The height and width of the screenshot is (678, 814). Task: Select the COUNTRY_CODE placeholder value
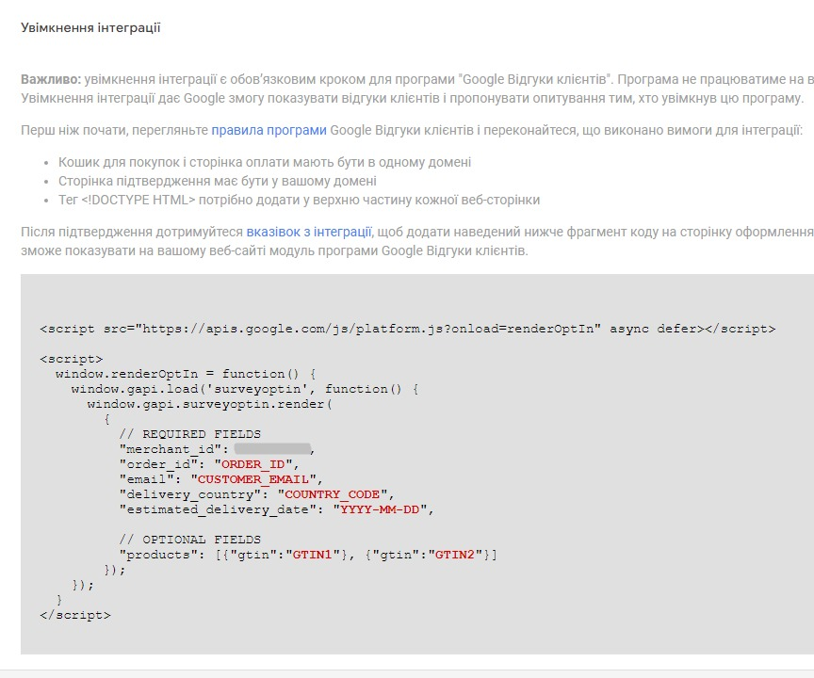click(333, 493)
